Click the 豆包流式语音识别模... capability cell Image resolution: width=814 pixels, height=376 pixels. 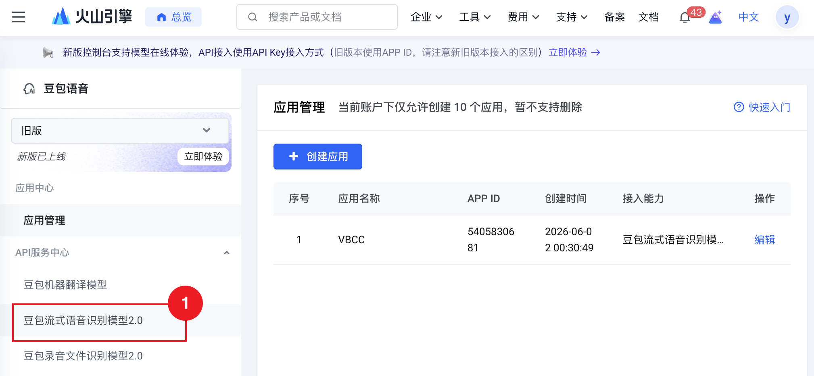(673, 240)
